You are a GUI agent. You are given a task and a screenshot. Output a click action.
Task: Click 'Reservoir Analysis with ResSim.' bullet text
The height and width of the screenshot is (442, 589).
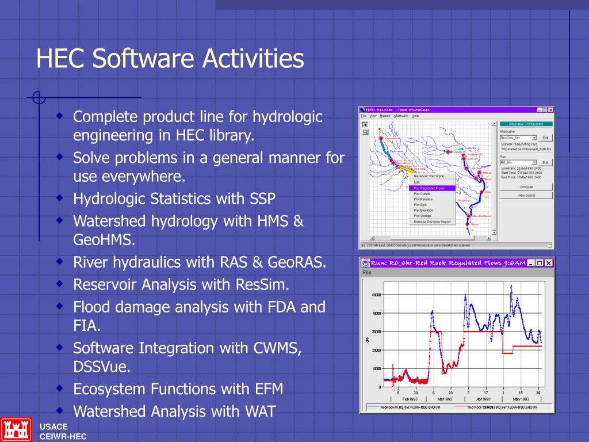click(x=181, y=284)
